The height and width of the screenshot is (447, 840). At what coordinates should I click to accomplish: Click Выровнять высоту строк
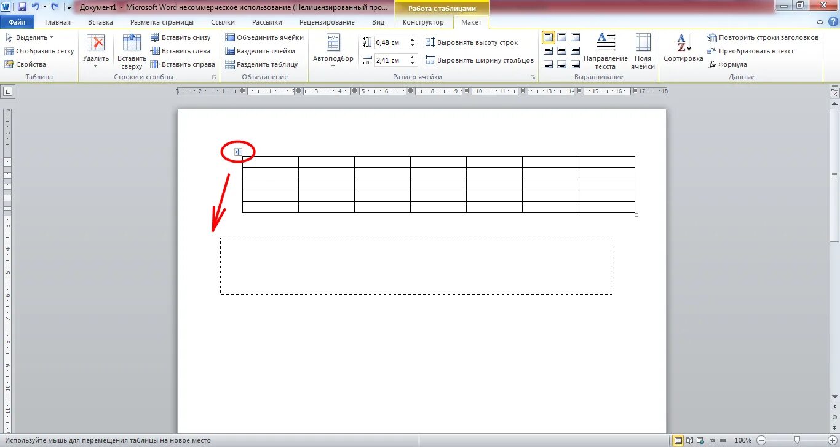click(472, 42)
